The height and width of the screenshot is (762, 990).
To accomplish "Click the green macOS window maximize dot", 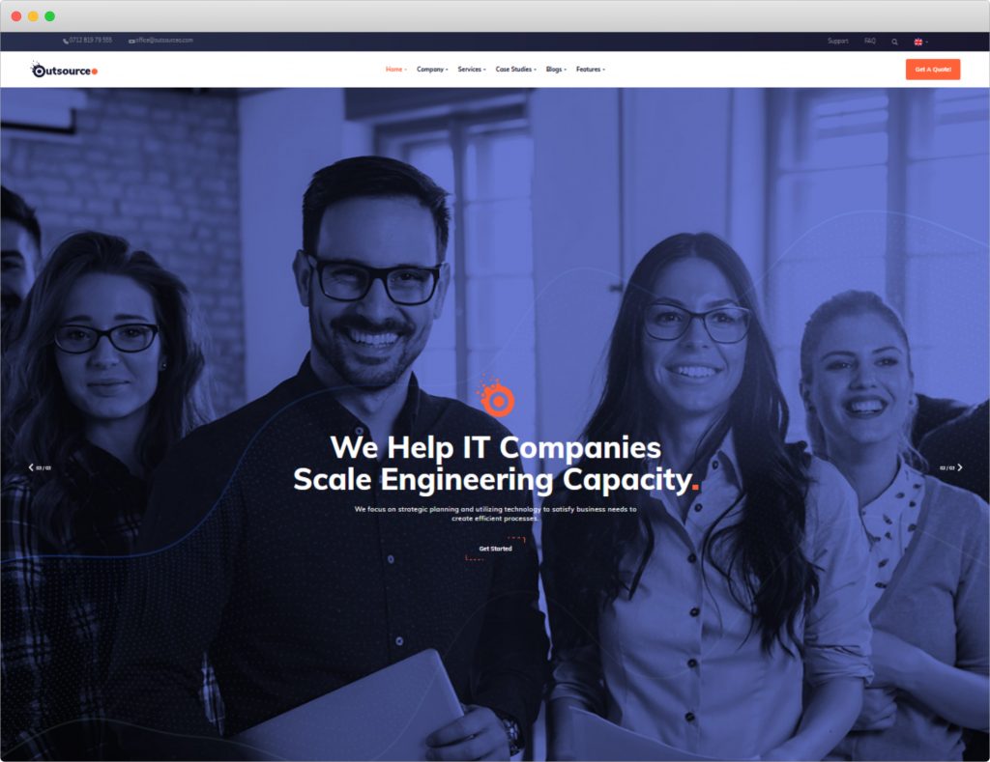I will pos(50,16).
